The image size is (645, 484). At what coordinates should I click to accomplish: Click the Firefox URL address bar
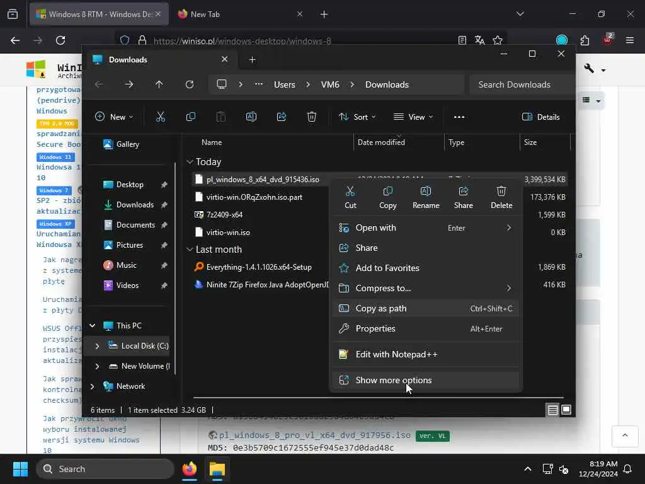coord(304,40)
